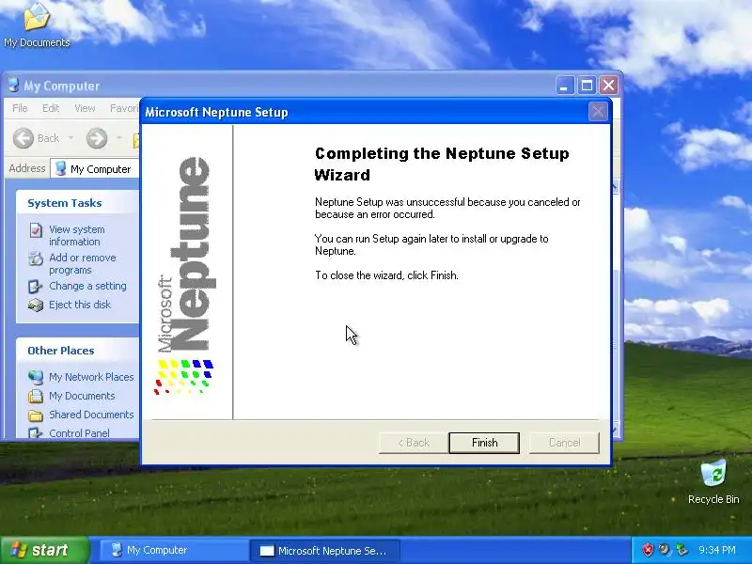This screenshot has width=752, height=564.
Task: Open My Documents link in Other Places
Action: 82,396
